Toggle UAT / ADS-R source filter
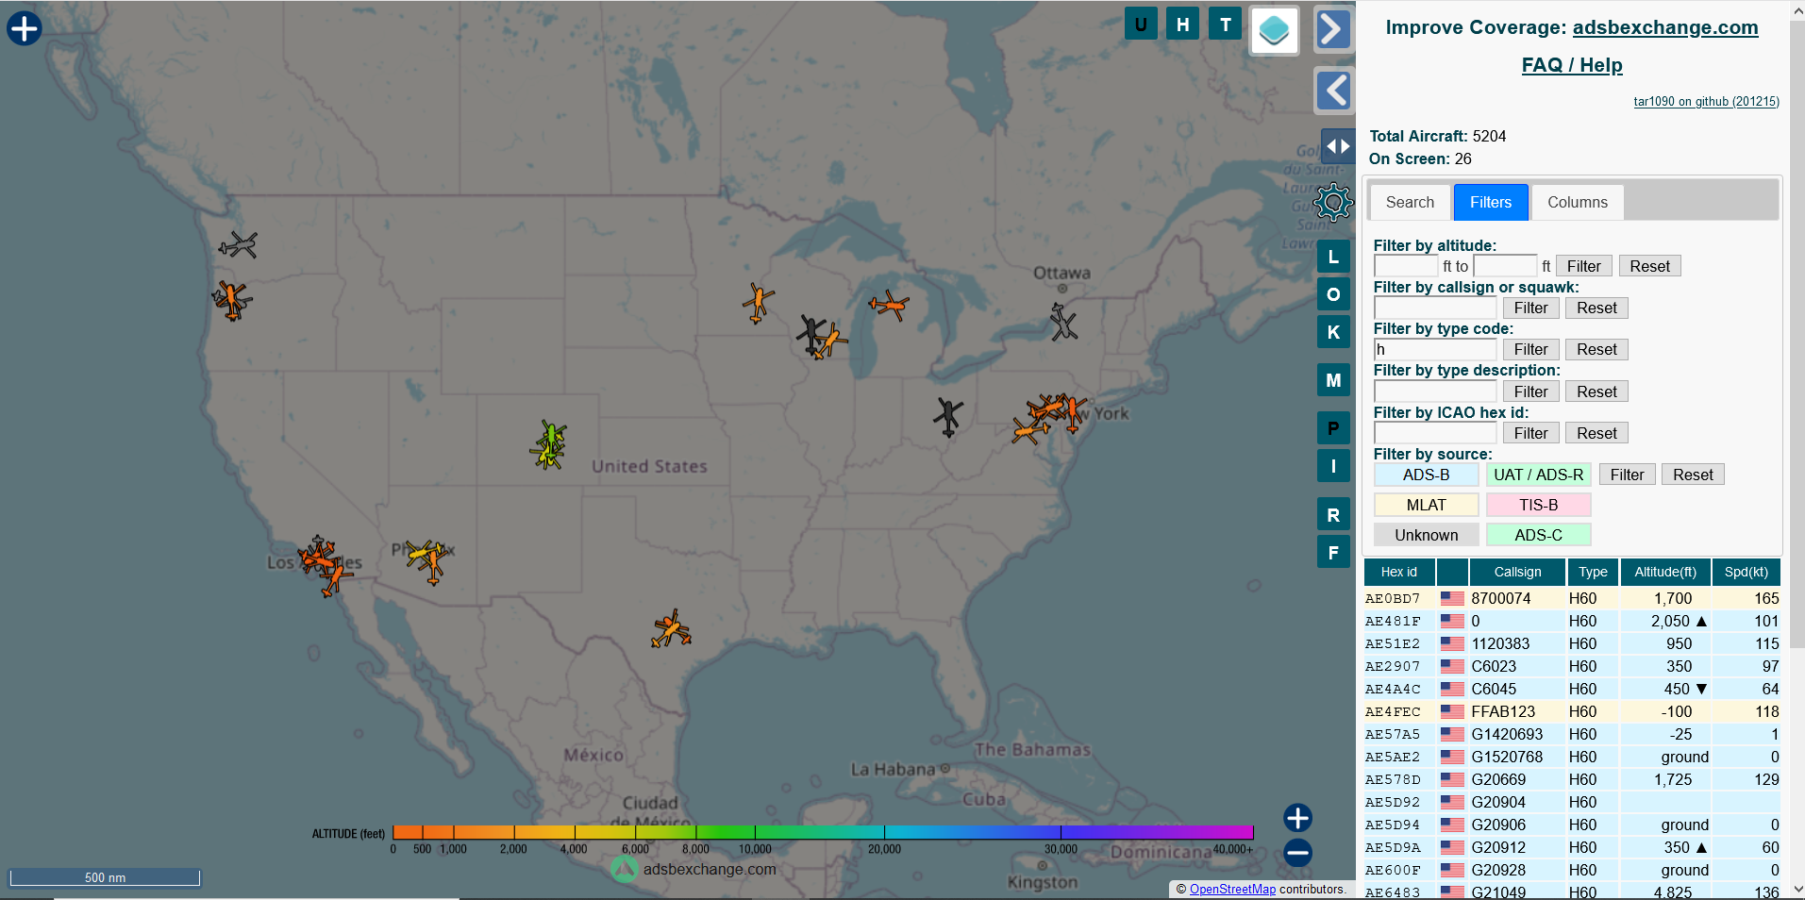The image size is (1805, 900). 1538,475
